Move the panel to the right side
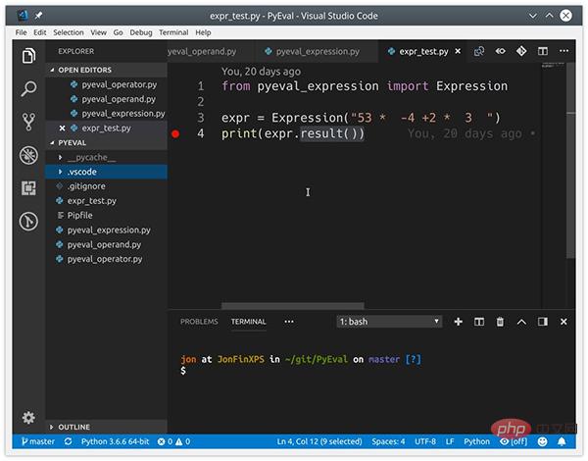The image size is (588, 461). [x=543, y=322]
